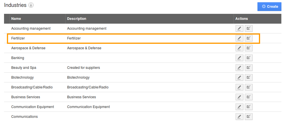Edit the Banking industry (pencil icon)

coord(239,58)
